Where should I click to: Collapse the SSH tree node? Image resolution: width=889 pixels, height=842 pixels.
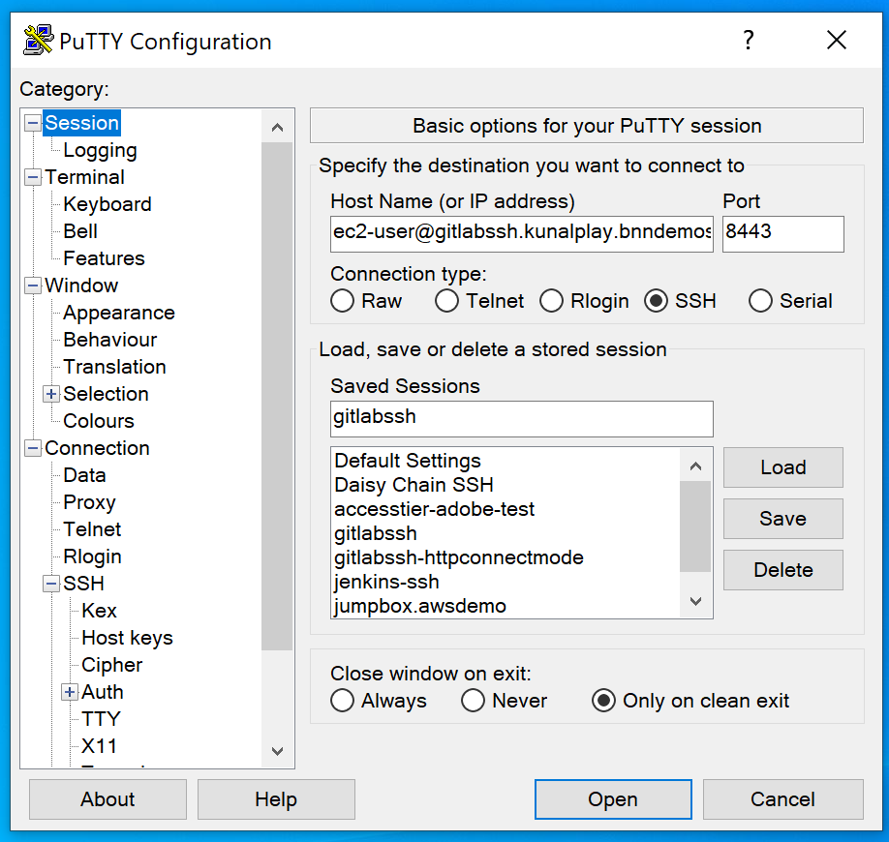tap(51, 584)
